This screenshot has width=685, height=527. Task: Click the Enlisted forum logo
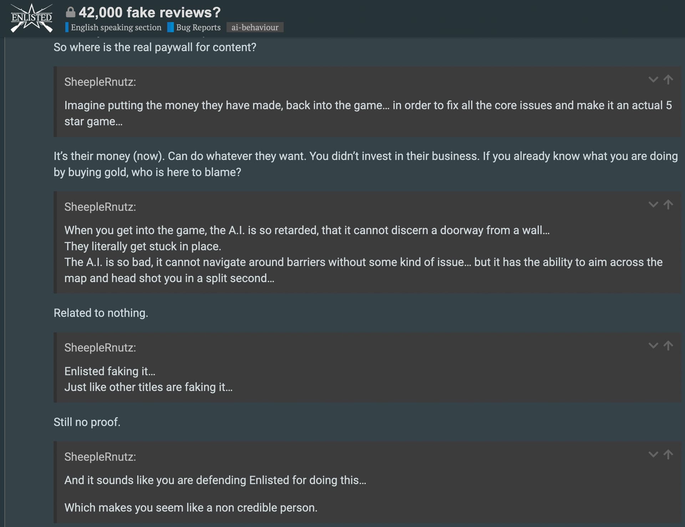coord(31,18)
